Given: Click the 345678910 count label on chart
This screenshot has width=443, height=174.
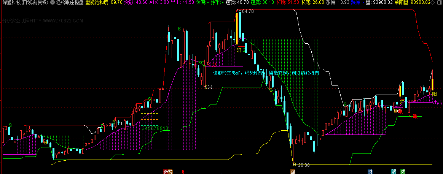Looking at the screenshot, I should [x=155, y=128].
